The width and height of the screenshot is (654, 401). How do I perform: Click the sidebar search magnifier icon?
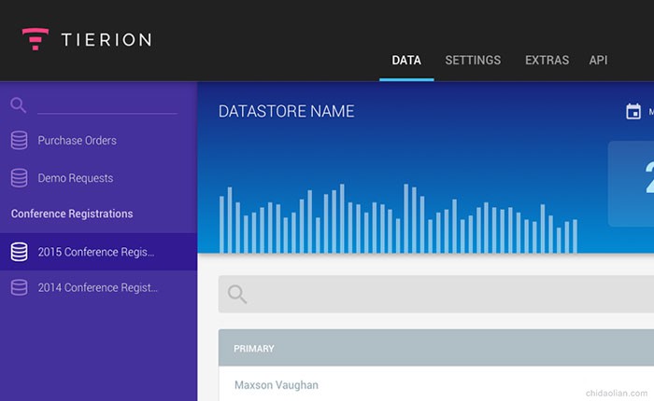coord(19,105)
